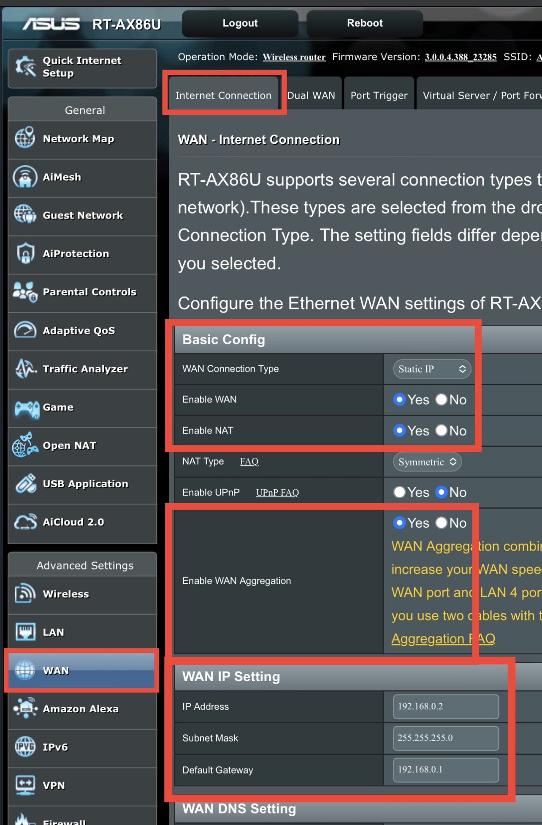Set Enable WAN to No

[x=441, y=399]
